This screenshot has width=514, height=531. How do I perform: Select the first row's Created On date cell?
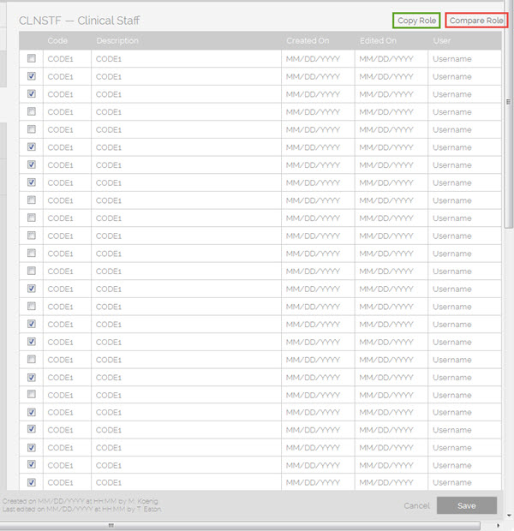(313, 58)
